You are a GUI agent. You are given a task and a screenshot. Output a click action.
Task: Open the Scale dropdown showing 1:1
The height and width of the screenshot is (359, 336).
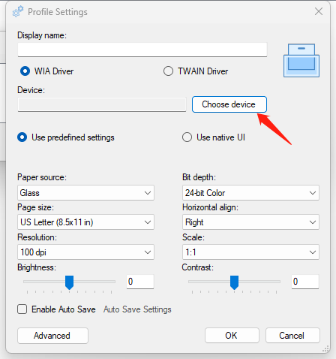(250, 252)
